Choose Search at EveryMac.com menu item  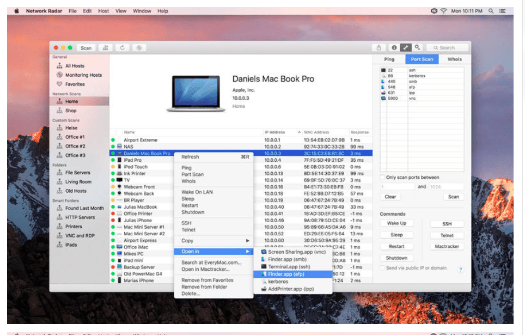coord(213,263)
